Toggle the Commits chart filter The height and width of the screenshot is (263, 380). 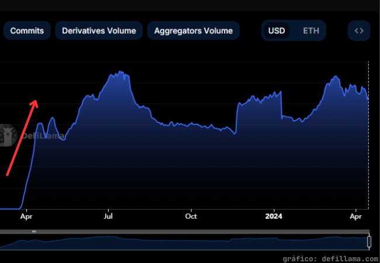[x=27, y=30]
